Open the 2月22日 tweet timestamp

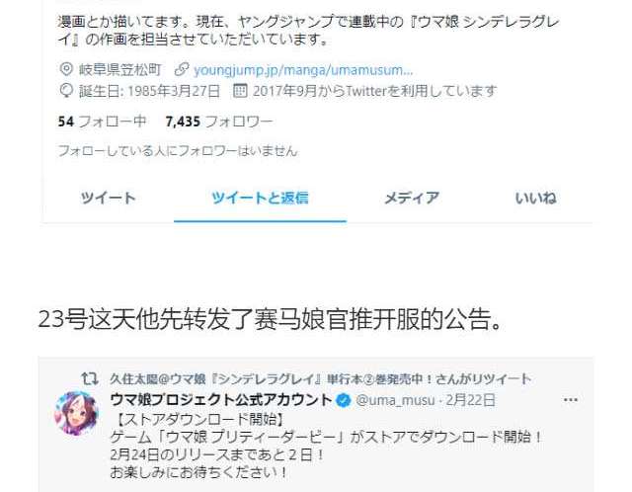tap(471, 400)
